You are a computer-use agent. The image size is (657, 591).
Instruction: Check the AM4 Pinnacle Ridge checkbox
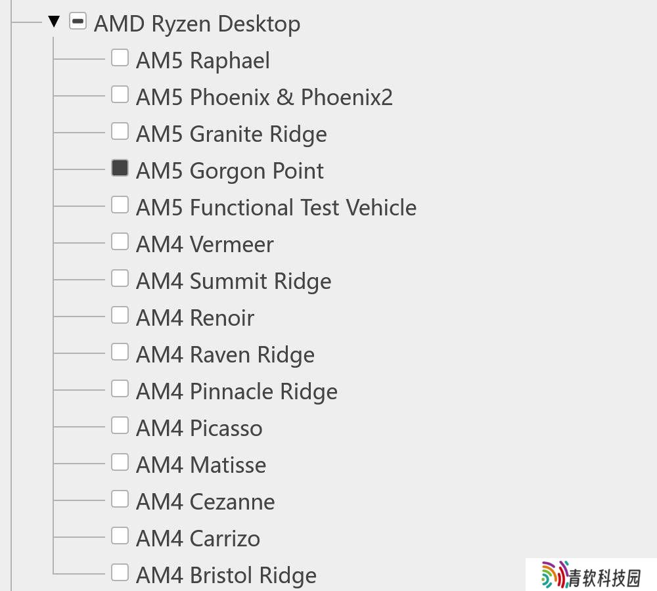[x=120, y=389]
